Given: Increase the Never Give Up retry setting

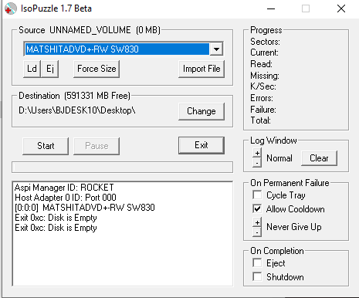Looking at the screenshot, I should pos(257,222).
